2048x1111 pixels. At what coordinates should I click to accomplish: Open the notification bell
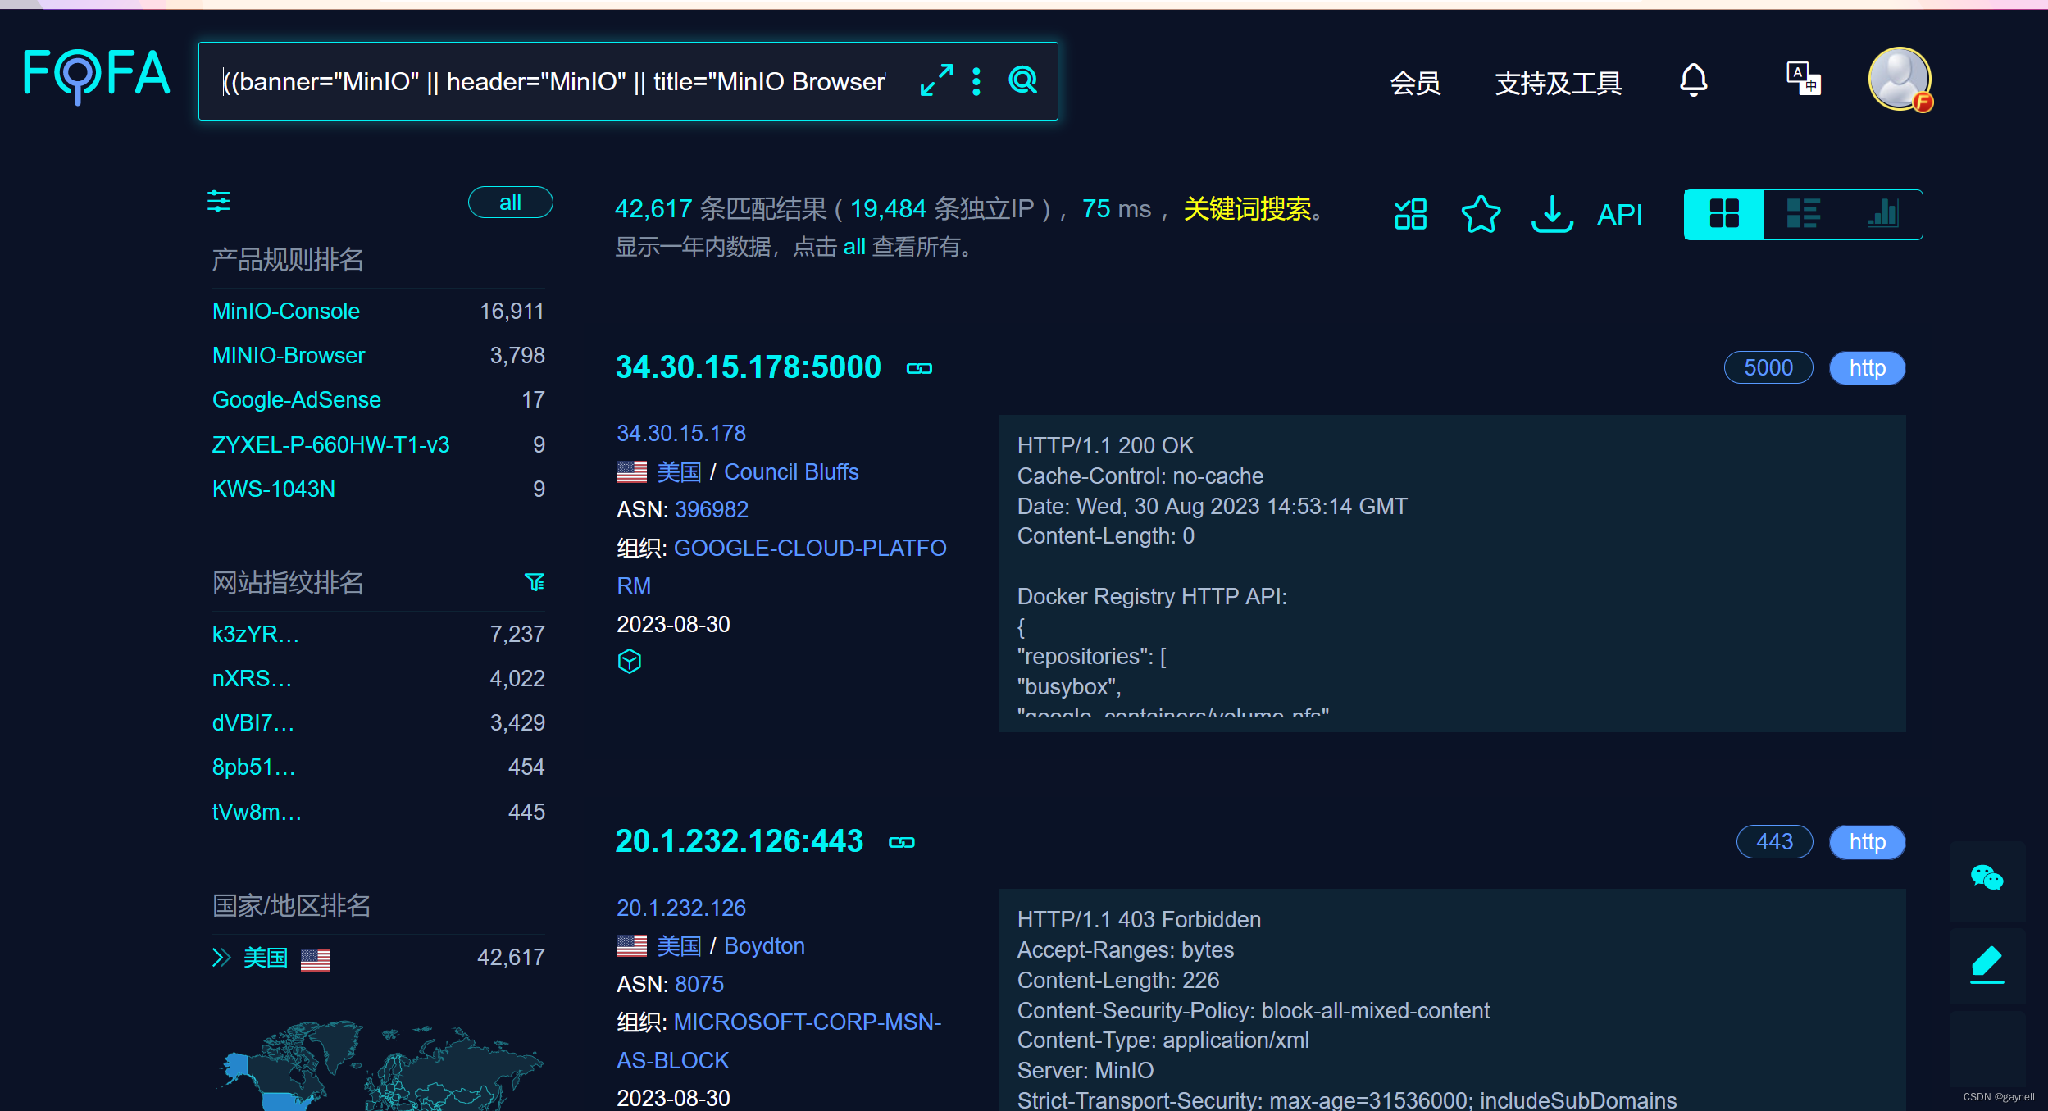(x=1693, y=80)
